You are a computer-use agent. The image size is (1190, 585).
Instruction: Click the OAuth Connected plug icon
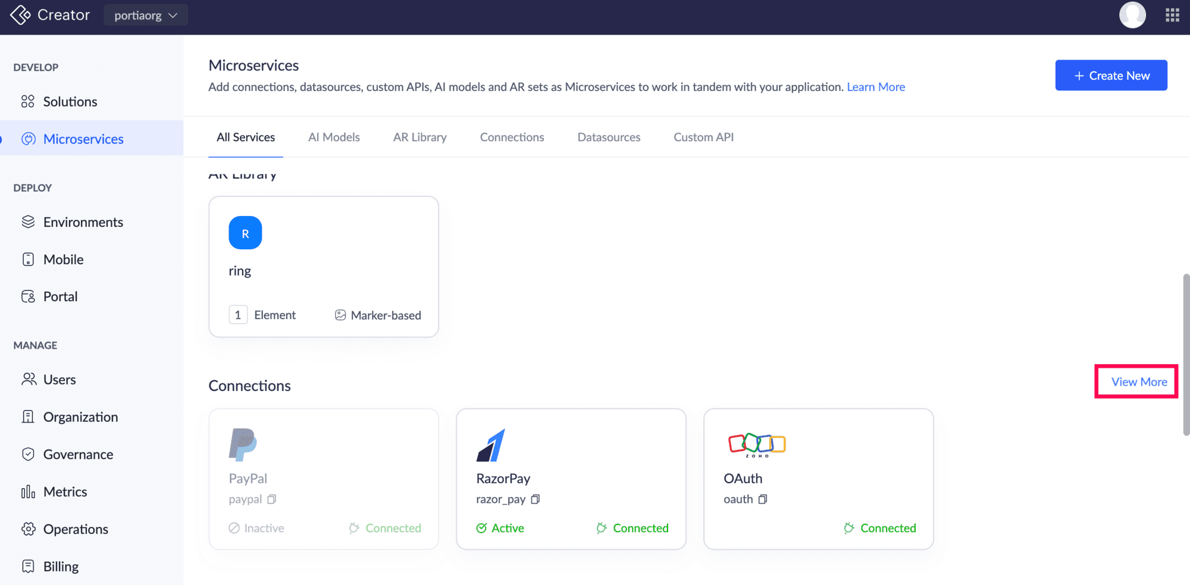click(x=849, y=528)
